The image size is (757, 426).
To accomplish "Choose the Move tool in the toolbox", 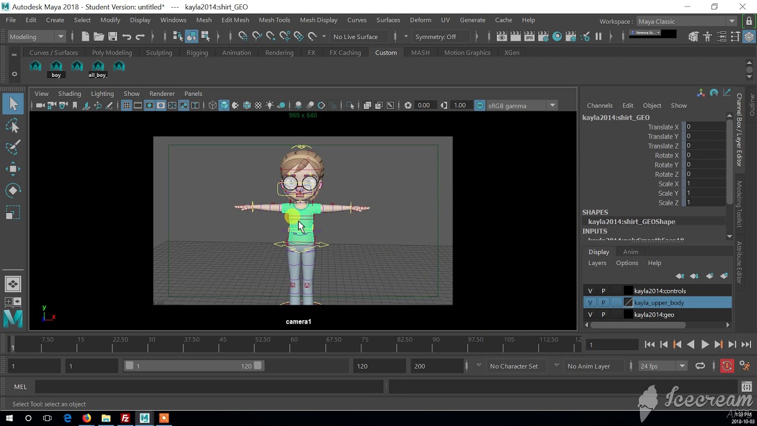I will point(13,169).
